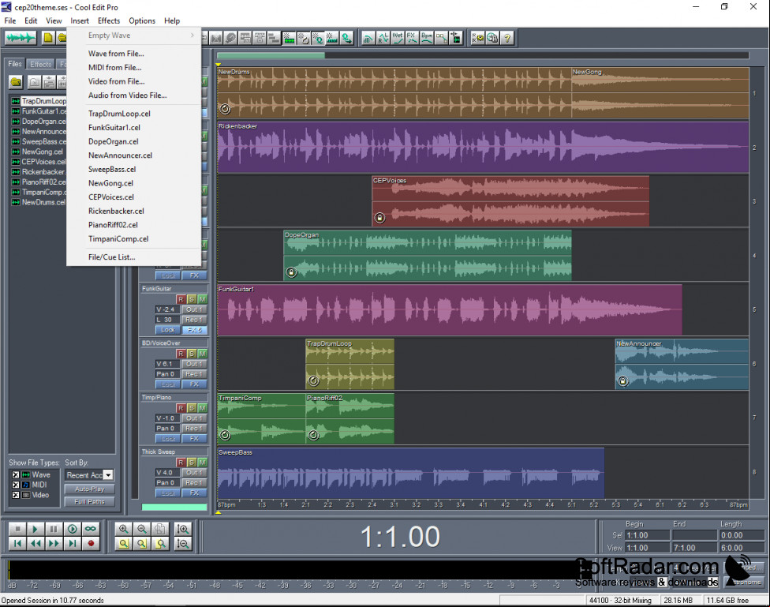Screen dimensions: 770x607
Task: Toggle the Bpm tempo envelopes toolbar icon
Action: (x=427, y=38)
